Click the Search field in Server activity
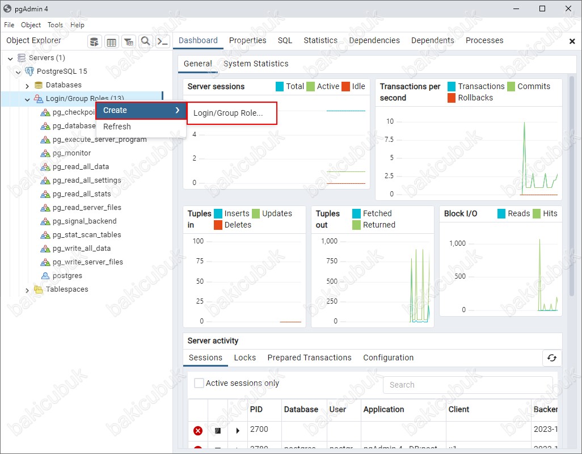The width and height of the screenshot is (582, 454). [x=467, y=385]
